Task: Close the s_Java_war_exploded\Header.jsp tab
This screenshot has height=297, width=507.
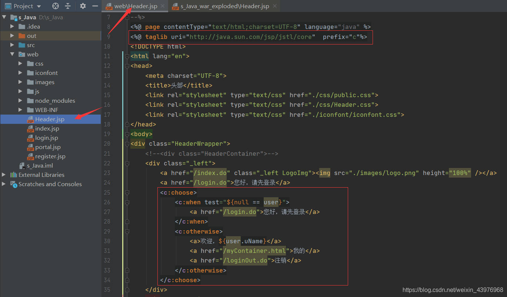Action: coord(275,6)
